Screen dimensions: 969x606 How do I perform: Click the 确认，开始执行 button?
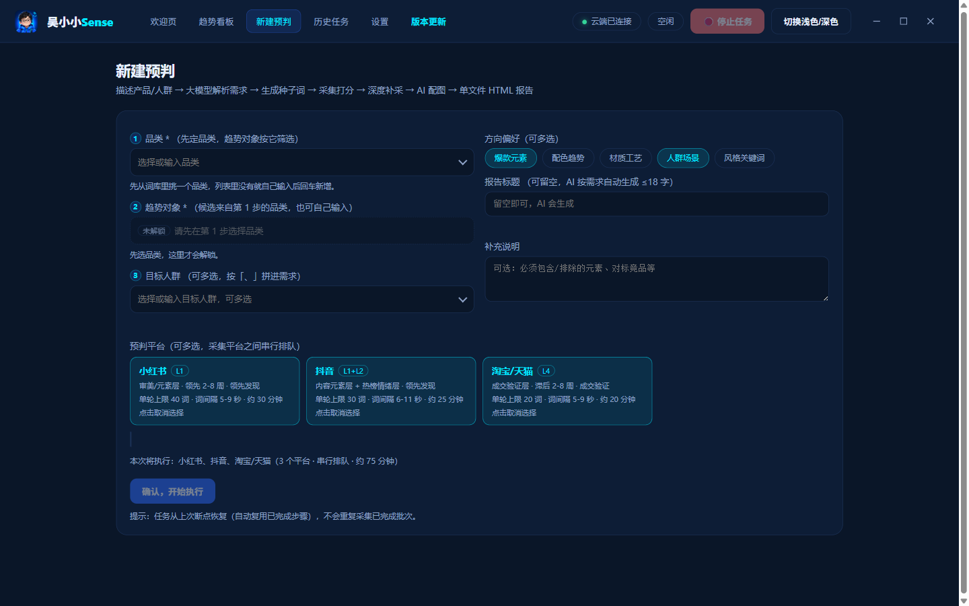[x=172, y=492]
